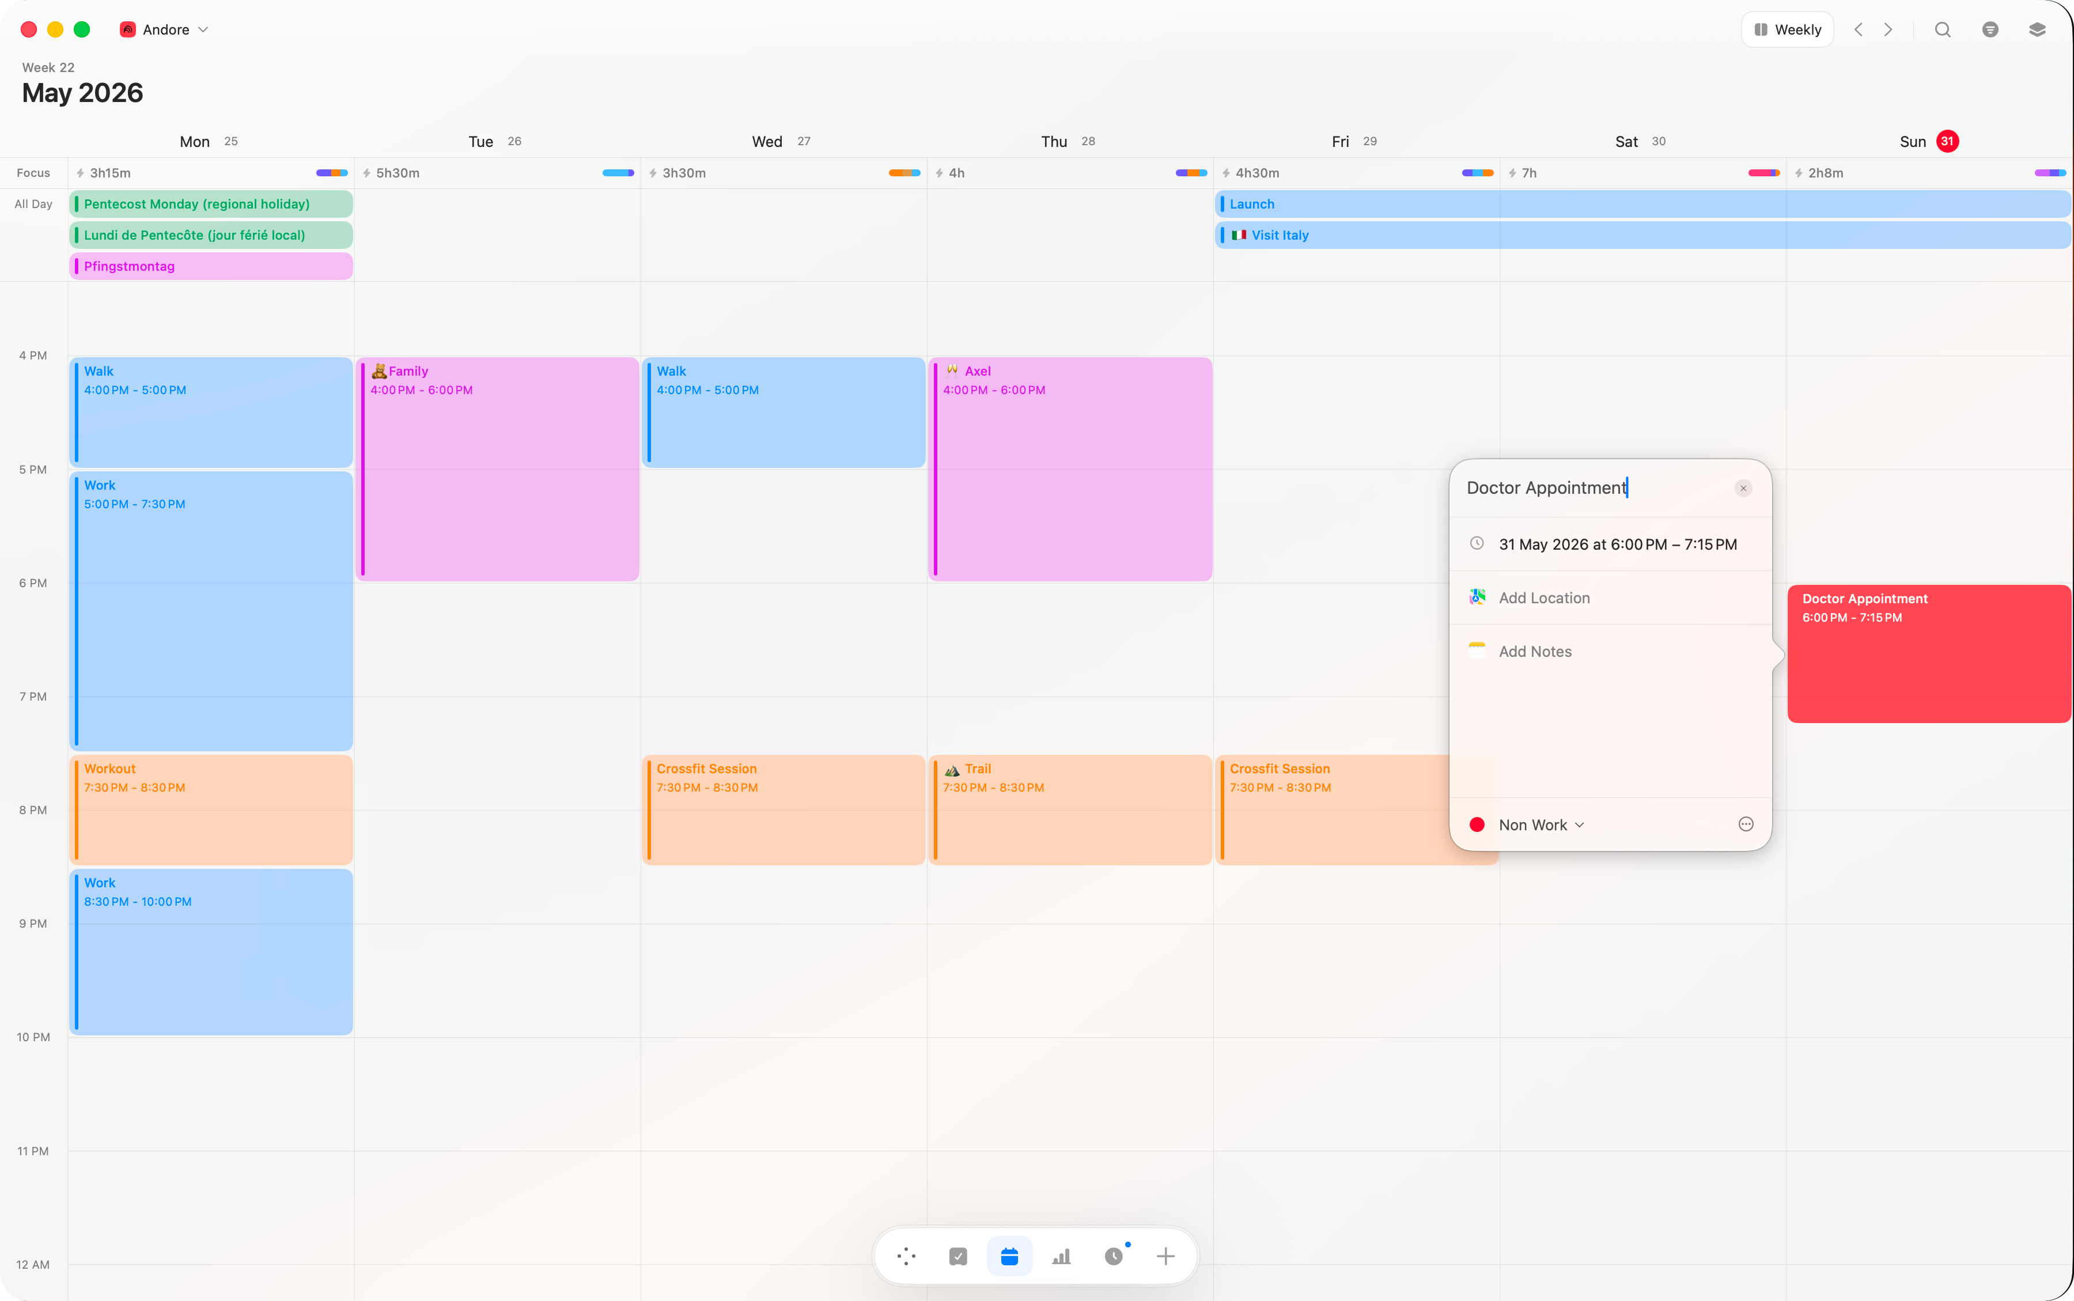
Task: Open the calendar layers icon
Action: 2037,29
